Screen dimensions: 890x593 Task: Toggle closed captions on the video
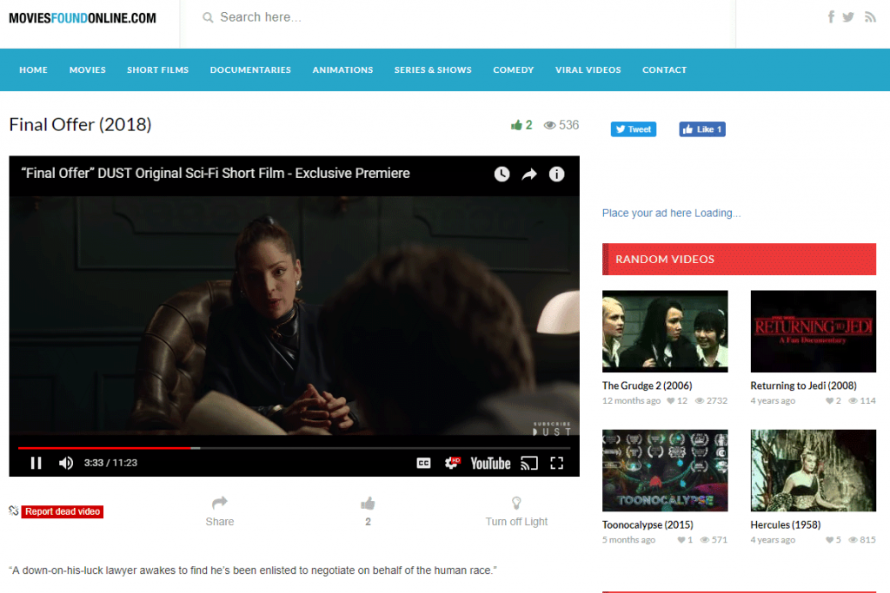click(x=423, y=463)
